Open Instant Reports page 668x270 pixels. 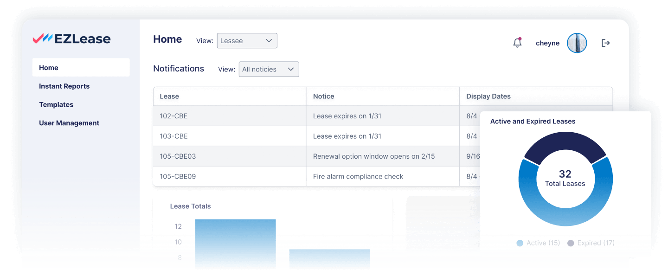pyautogui.click(x=64, y=86)
